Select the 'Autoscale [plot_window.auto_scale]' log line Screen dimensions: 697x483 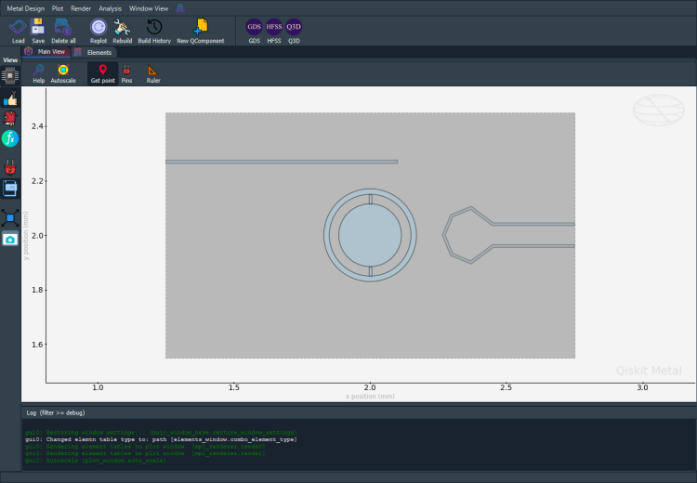[x=96, y=461]
